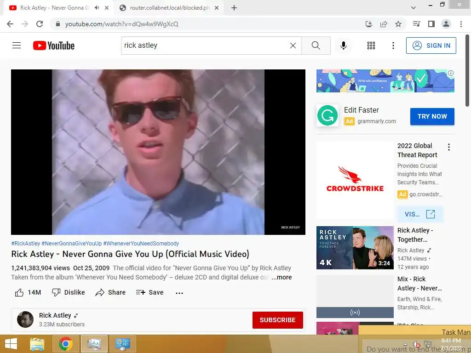Click the Chrome taskbar icon
This screenshot has width=471, height=353.
pos(65,344)
